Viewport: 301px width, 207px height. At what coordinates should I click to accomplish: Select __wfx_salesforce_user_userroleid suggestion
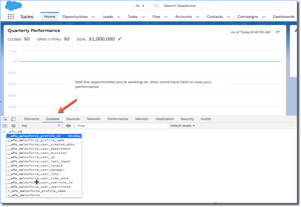tap(44, 187)
